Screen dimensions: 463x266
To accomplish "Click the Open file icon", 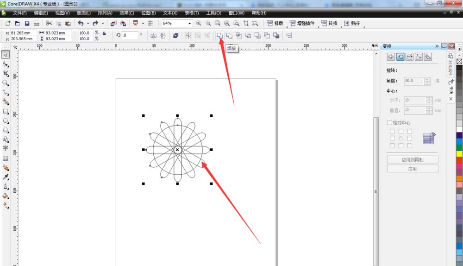I will (x=18, y=23).
